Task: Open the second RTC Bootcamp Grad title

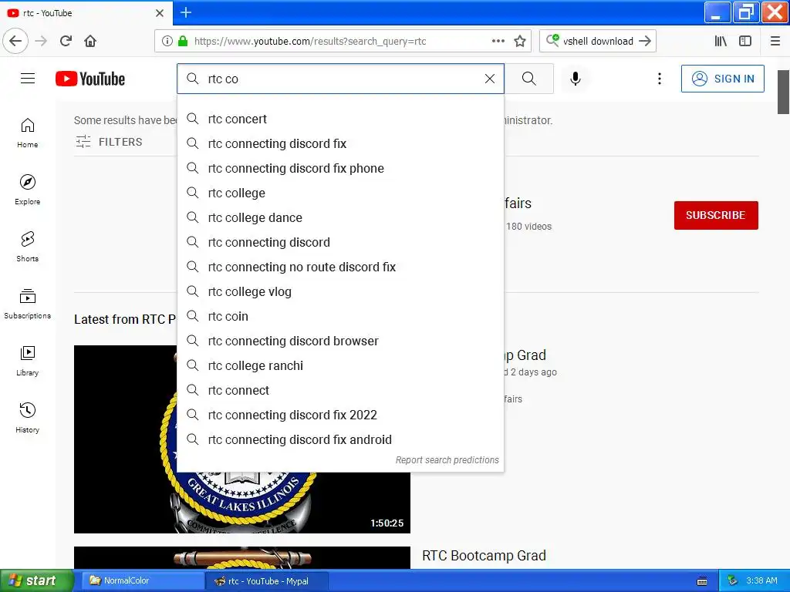Action: 484,555
